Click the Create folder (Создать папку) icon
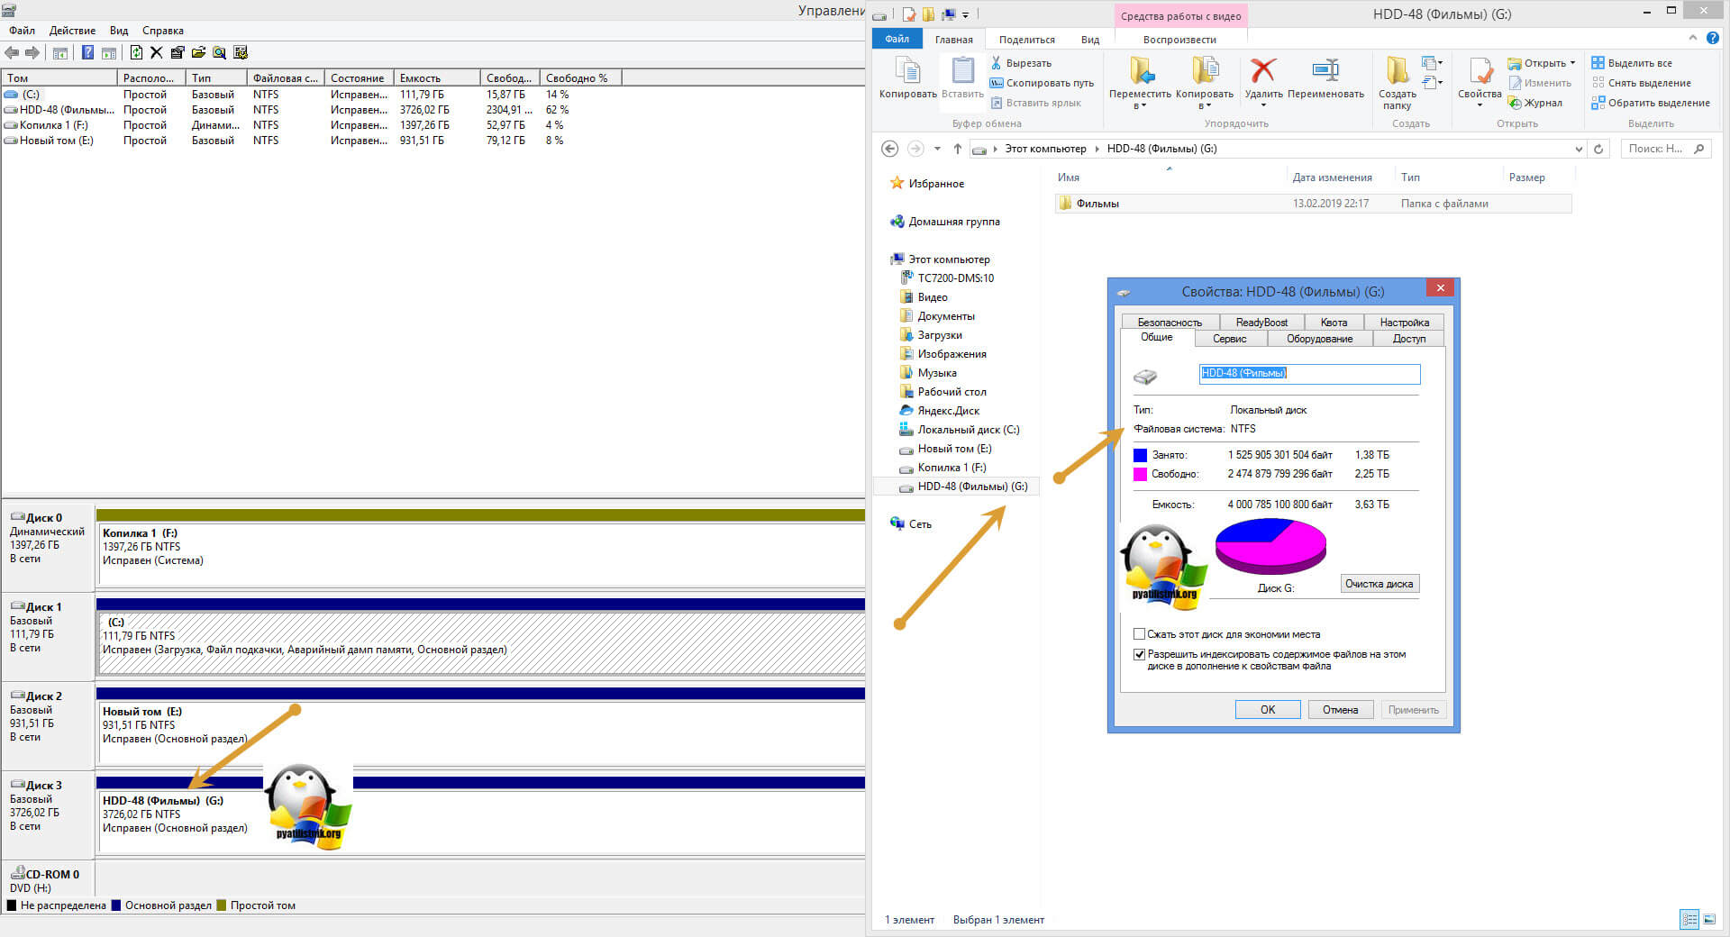Screen dimensions: 1730x937 click(1397, 70)
